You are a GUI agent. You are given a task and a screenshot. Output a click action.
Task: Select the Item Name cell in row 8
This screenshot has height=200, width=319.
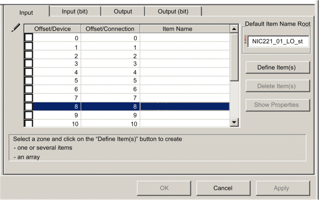click(x=184, y=106)
